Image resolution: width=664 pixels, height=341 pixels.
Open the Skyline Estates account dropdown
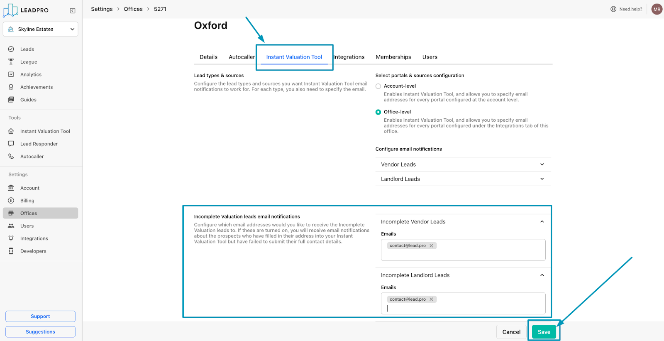coord(40,29)
